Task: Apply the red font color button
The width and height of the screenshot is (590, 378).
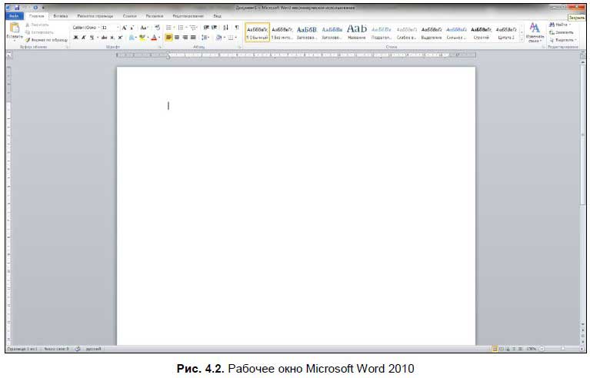Action: click(154, 38)
